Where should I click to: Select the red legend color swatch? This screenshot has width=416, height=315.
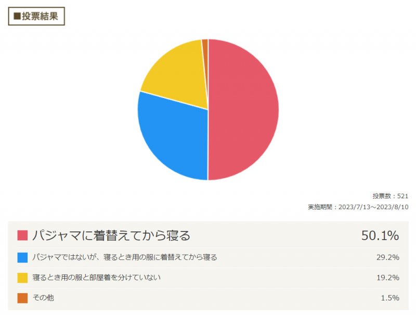point(22,235)
